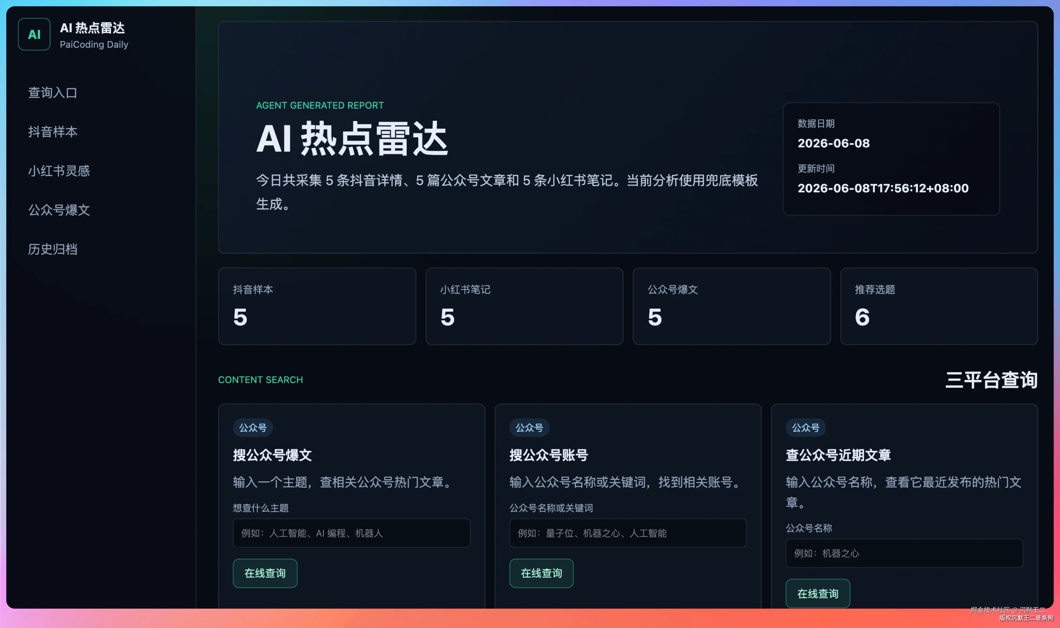The image size is (1060, 628).
Task: Click the AI 热点雷达 sidebar title
Action: (92, 28)
